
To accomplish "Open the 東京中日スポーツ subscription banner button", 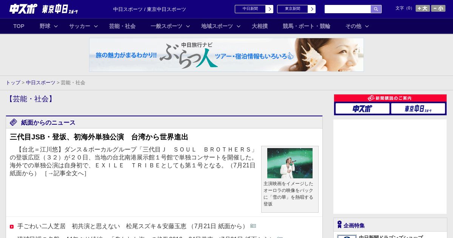I will click(x=418, y=108).
